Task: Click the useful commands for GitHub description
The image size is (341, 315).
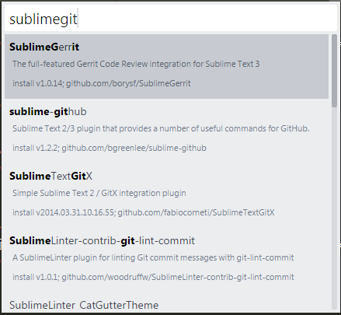Action: 161,128
